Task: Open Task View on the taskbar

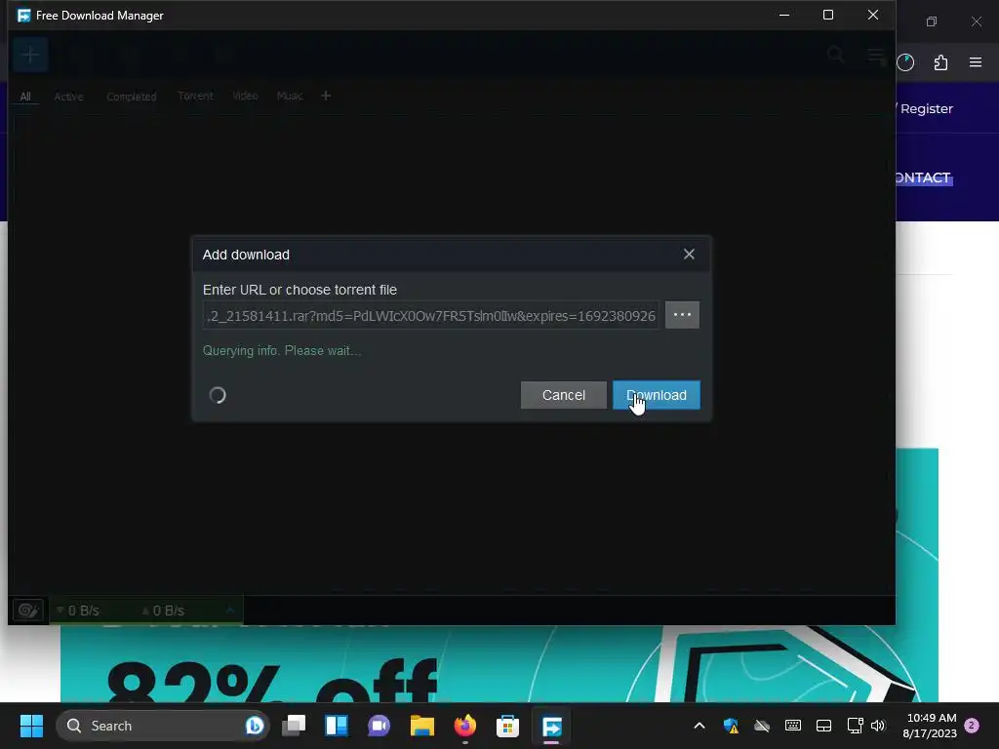Action: 294,726
